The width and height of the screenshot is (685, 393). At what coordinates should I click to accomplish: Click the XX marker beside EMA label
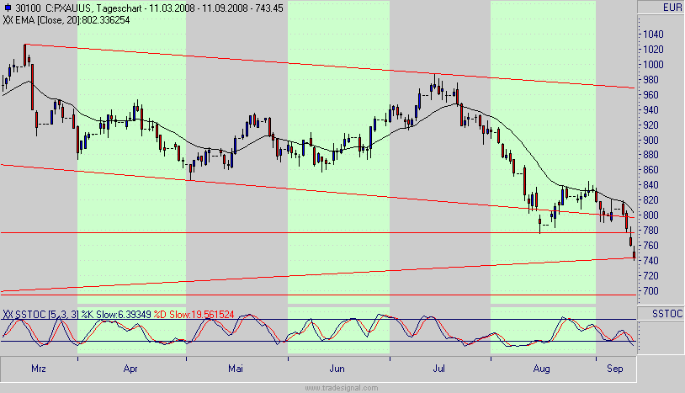coord(8,20)
